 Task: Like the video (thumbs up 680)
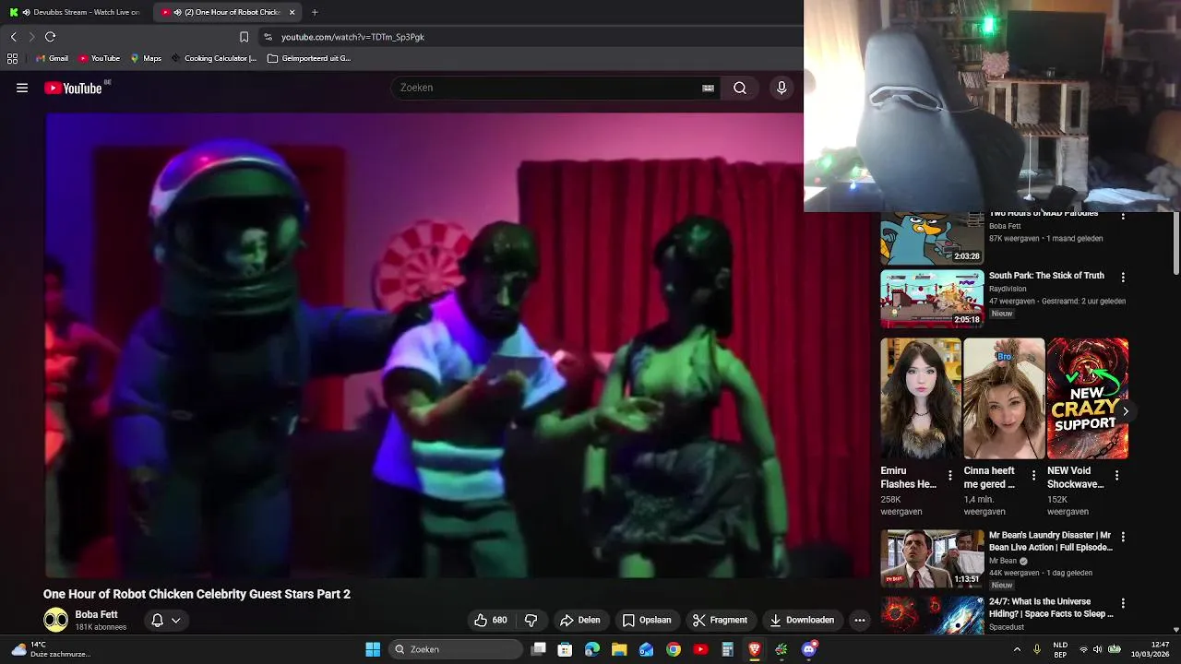(x=491, y=620)
